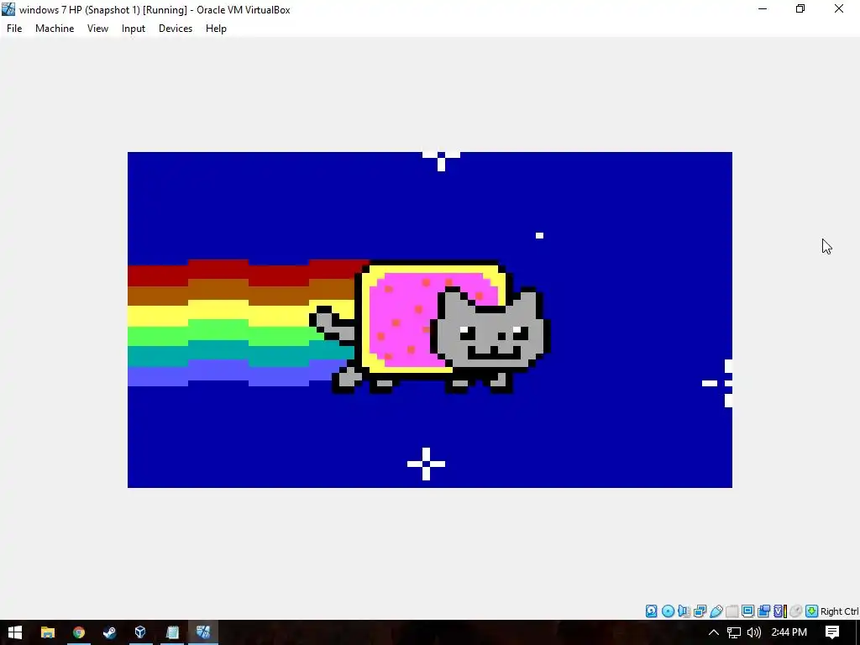Viewport: 860px width, 645px height.
Task: Open the File menu
Action: click(x=14, y=29)
